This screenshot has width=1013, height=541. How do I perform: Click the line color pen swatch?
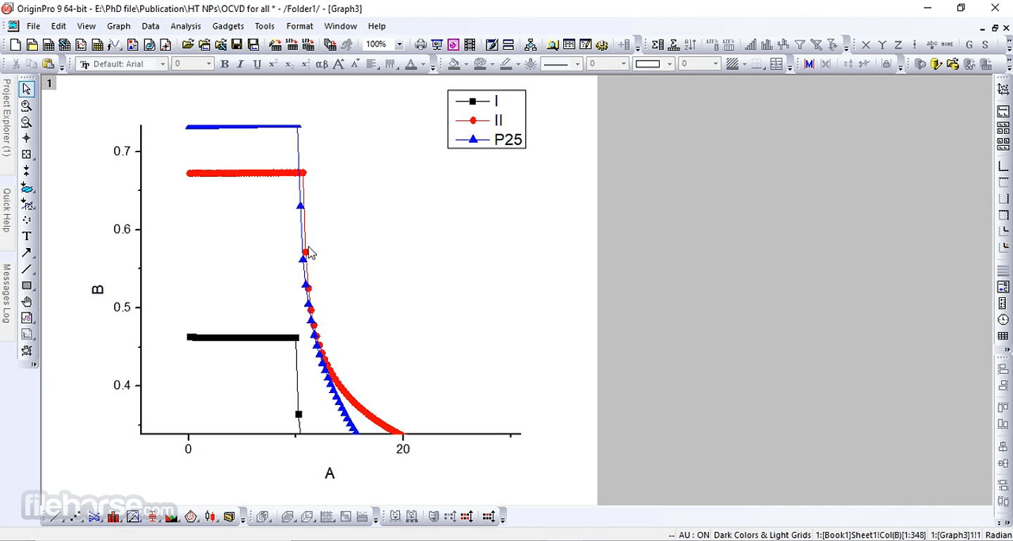click(x=506, y=64)
